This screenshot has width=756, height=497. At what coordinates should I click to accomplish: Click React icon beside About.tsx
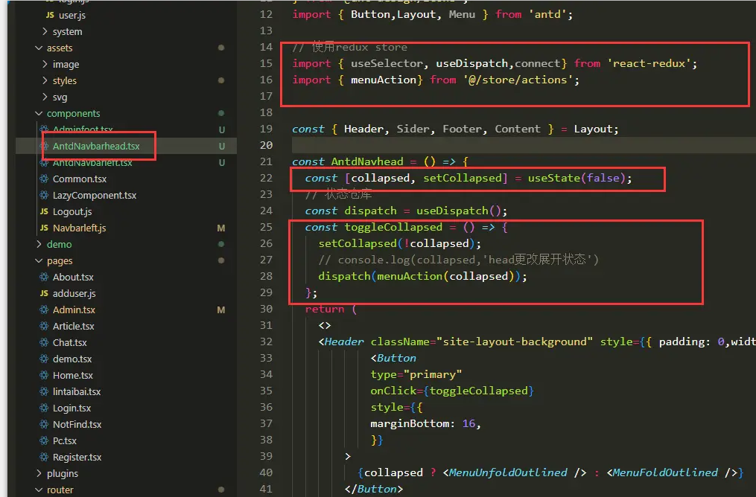point(45,278)
